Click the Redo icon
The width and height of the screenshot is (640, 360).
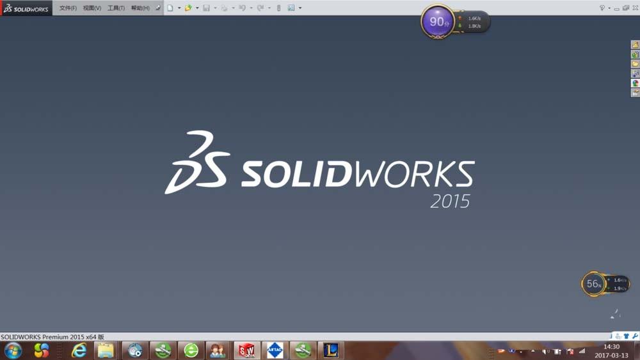(260, 8)
